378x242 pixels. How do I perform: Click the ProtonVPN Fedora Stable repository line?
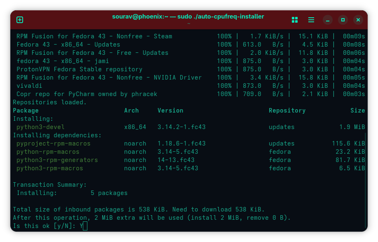tap(79, 69)
